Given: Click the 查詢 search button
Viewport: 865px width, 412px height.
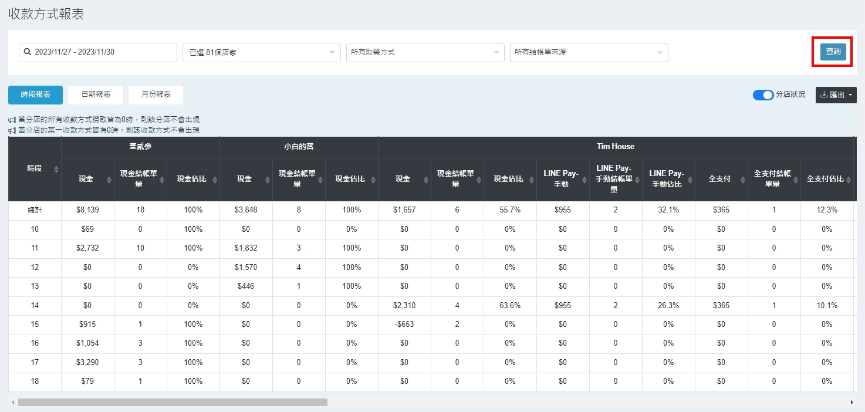Looking at the screenshot, I should [x=833, y=52].
